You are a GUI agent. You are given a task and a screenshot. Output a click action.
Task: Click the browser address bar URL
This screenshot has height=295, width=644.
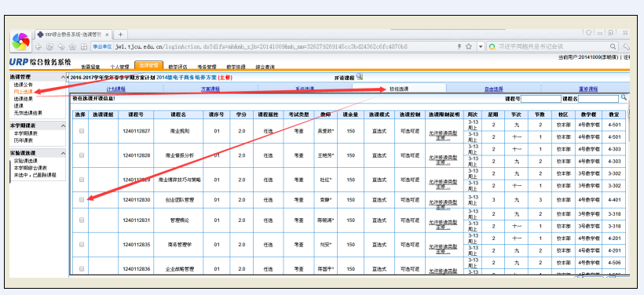click(262, 47)
